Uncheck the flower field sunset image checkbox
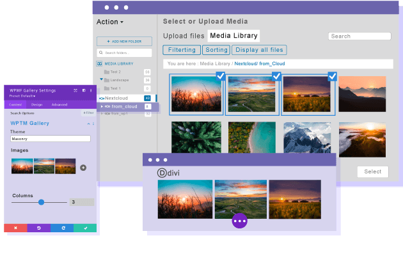The image size is (403, 254). click(x=333, y=76)
